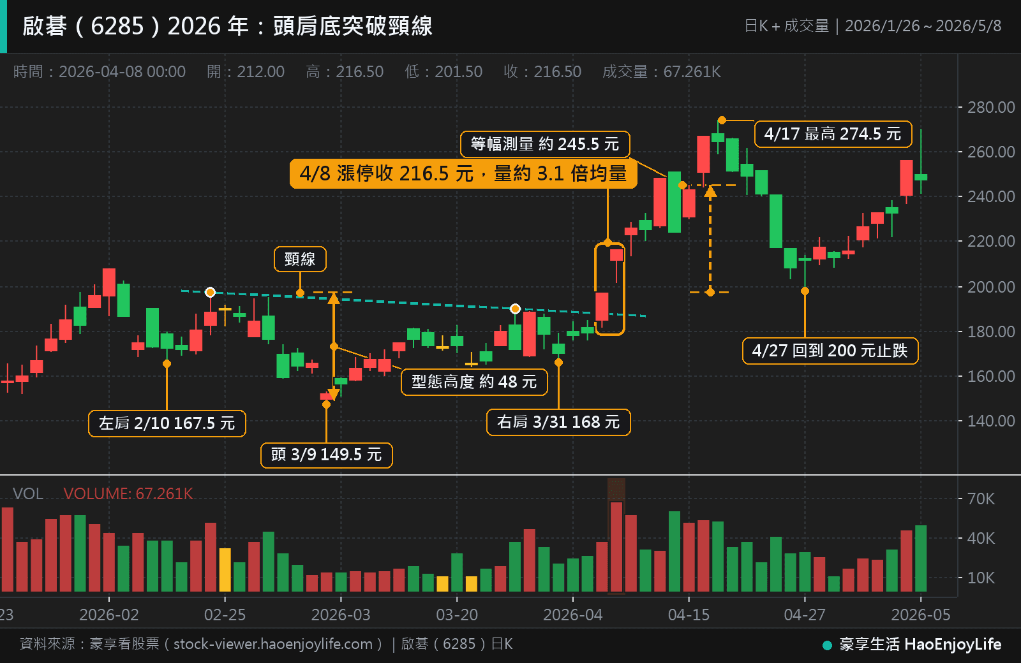This screenshot has width=1021, height=663.
Task: Click the 4/17 最高 274.5 元 annotation
Action: 833,134
